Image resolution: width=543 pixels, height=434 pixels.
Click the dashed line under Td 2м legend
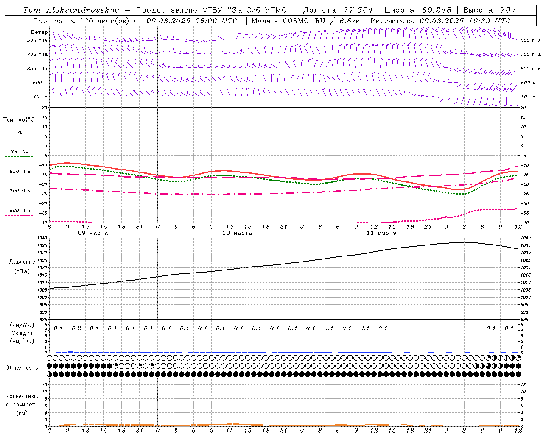tap(20, 157)
